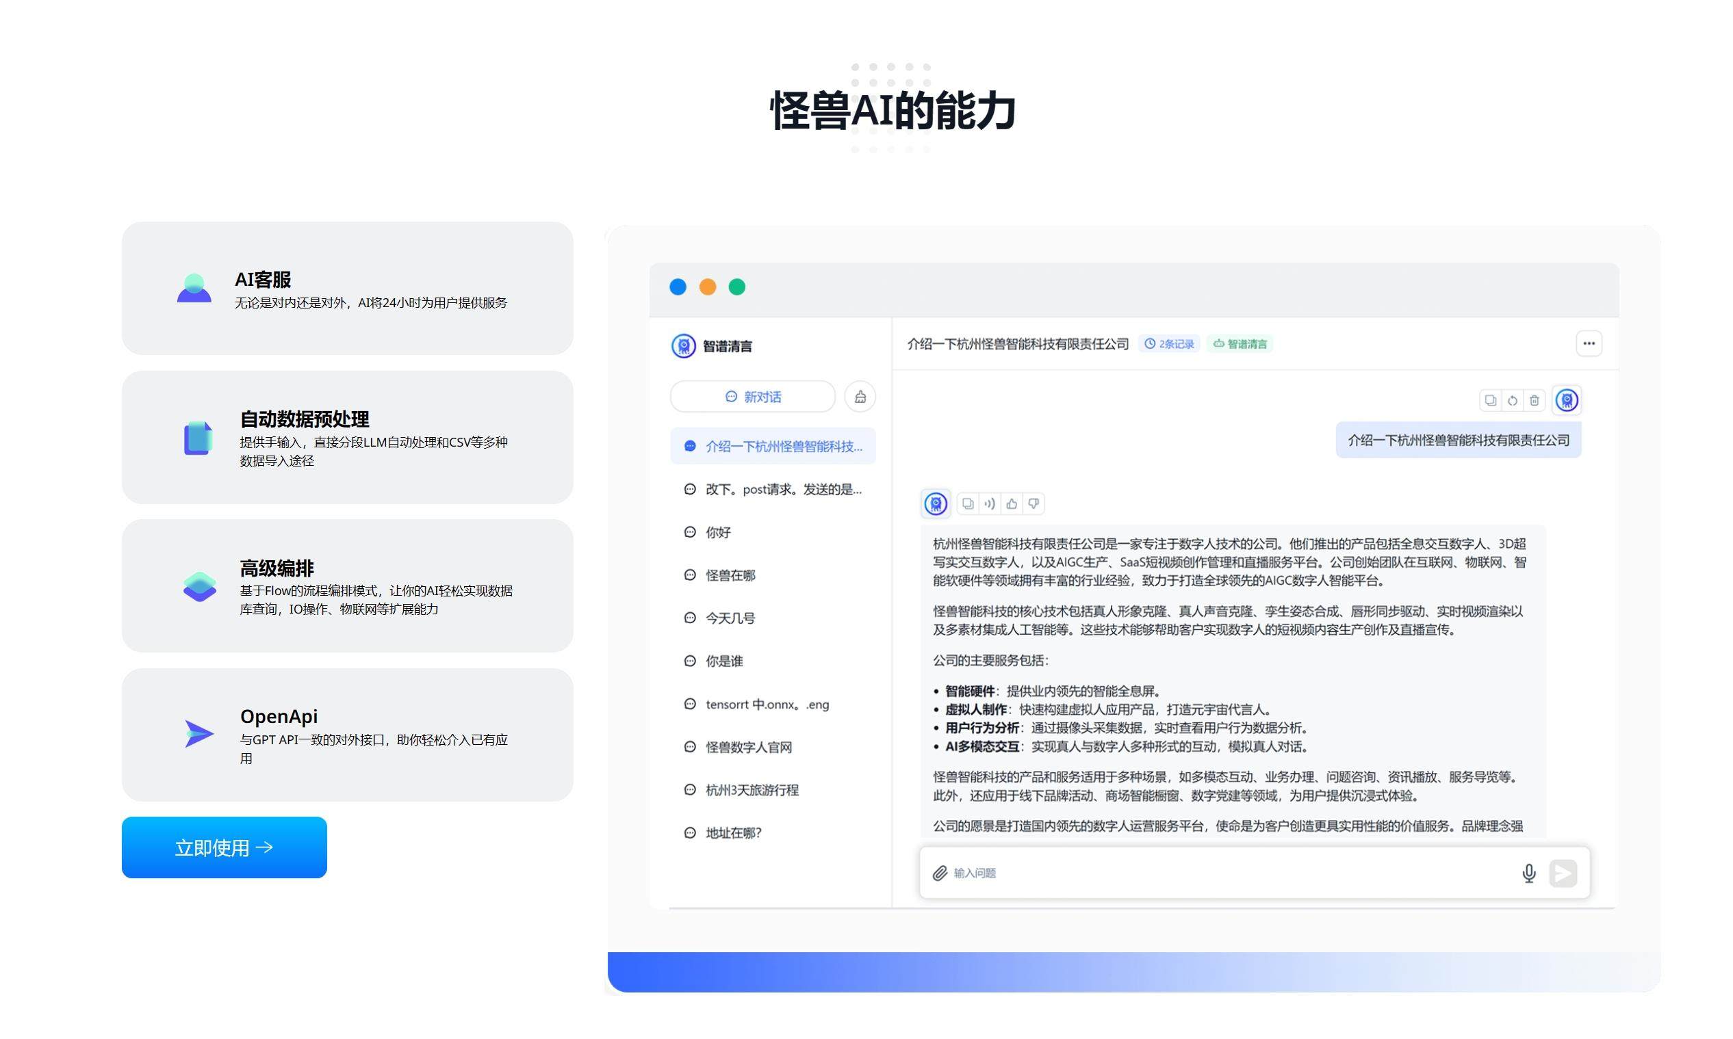Open the more options ellipsis menu
This screenshot has height=1039, width=1733.
pyautogui.click(x=1589, y=344)
